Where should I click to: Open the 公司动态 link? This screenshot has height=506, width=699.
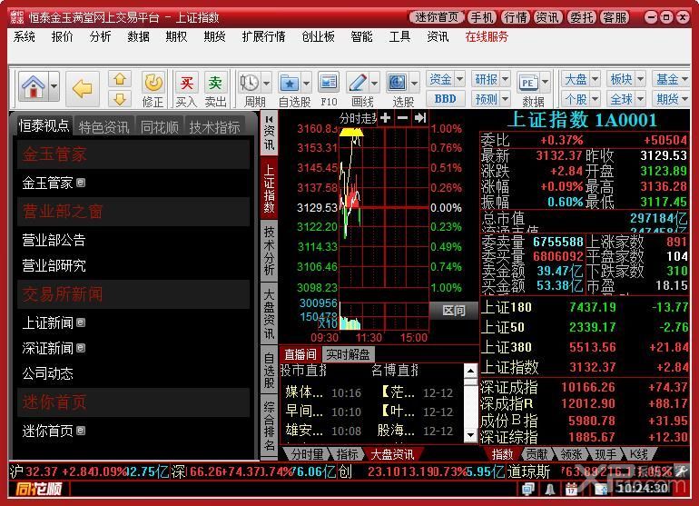48,373
